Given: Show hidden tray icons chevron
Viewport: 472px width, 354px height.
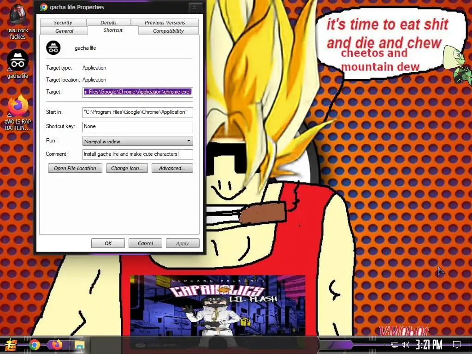Looking at the screenshot, I should 383,345.
